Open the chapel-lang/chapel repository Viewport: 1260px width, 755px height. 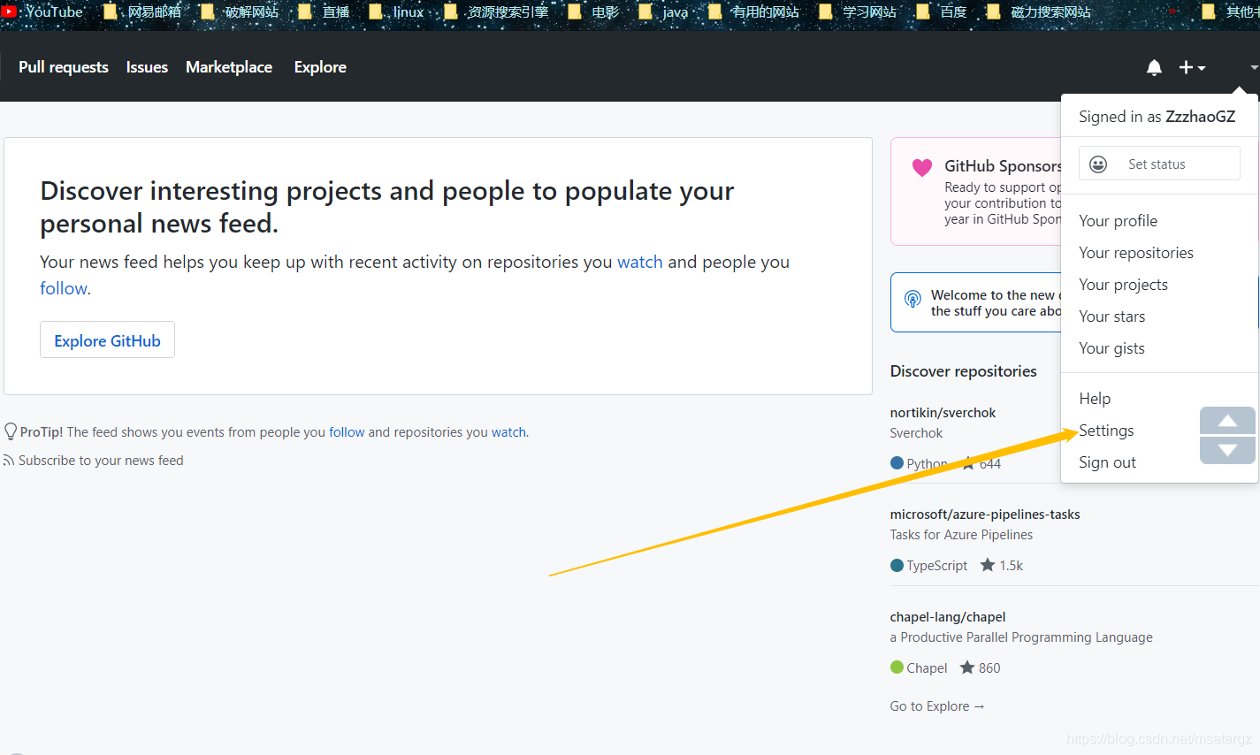point(948,617)
